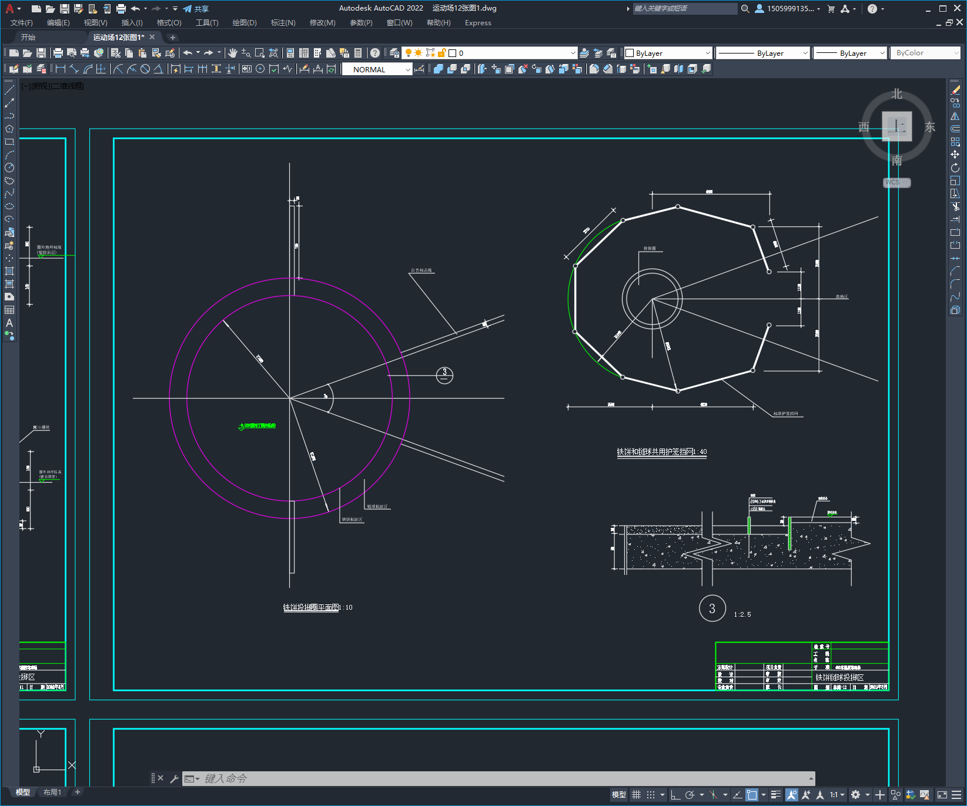This screenshot has height=806, width=967.
Task: Click the keyword search input box
Action: (x=685, y=9)
